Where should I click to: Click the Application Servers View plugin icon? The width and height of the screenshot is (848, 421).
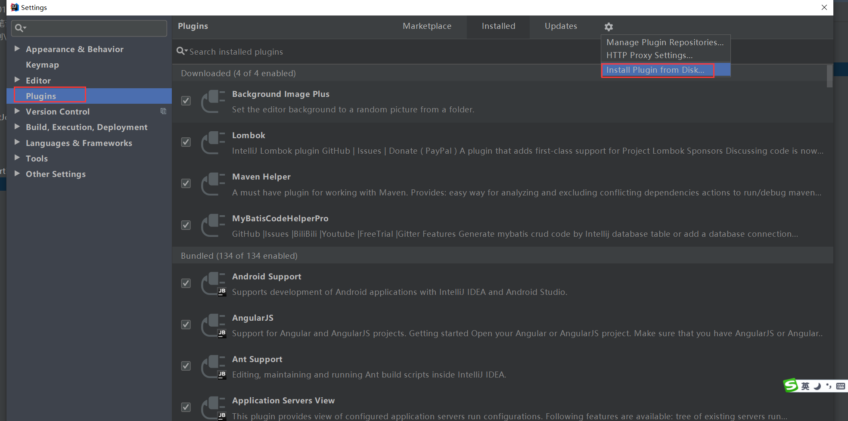(x=213, y=408)
